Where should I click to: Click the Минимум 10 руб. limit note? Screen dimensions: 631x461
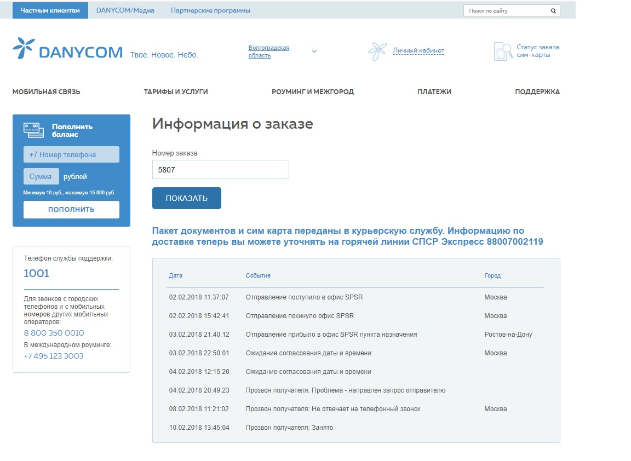(69, 193)
